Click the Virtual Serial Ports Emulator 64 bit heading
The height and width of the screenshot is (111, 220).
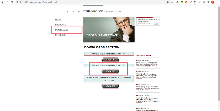[x=109, y=54]
